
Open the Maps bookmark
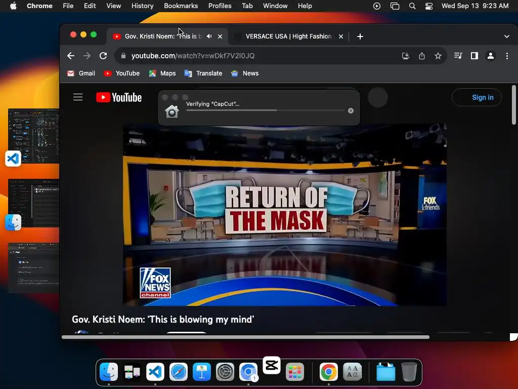(162, 73)
